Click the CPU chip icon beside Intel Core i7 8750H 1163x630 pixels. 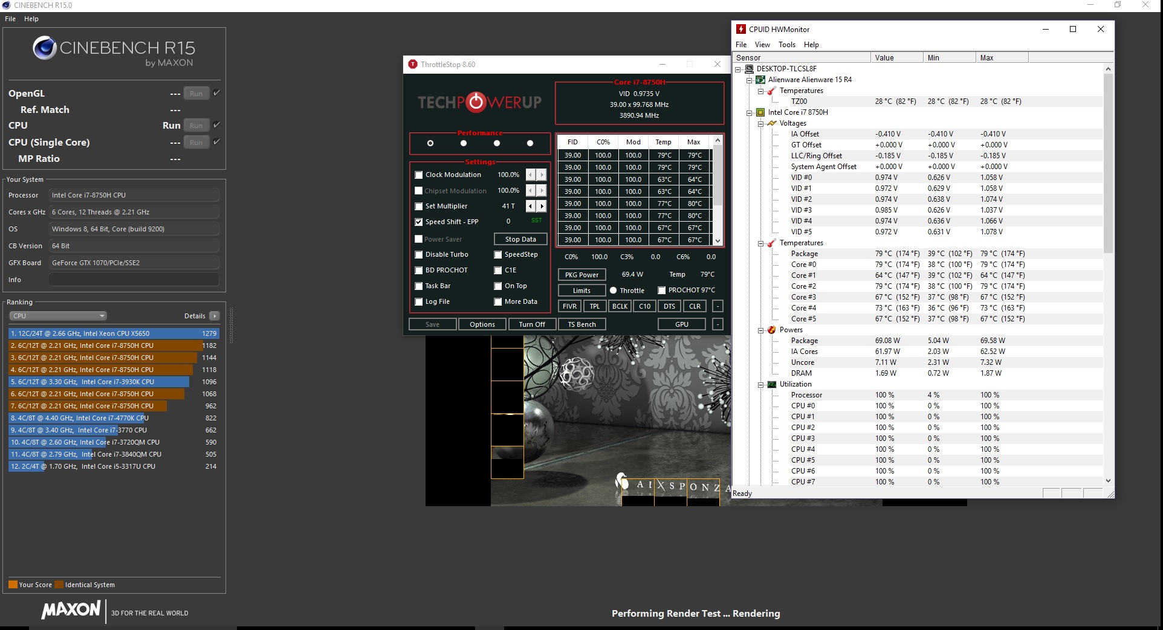pyautogui.click(x=760, y=112)
